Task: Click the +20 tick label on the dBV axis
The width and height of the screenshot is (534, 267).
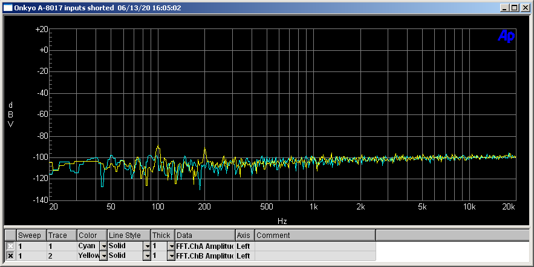Action: (41, 30)
